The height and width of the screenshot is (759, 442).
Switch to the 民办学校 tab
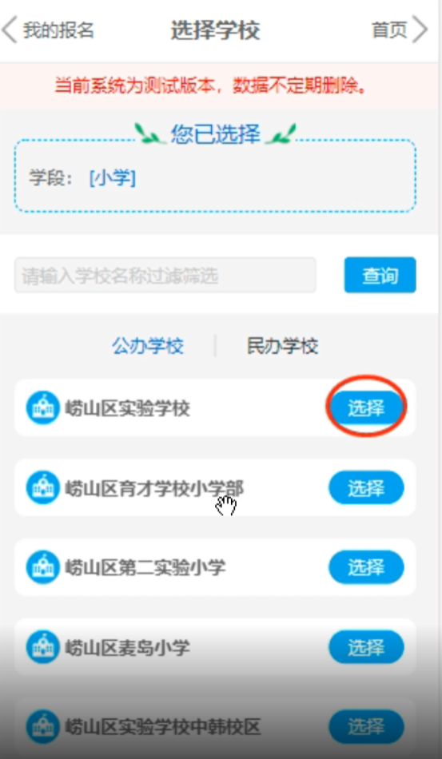[x=282, y=346]
